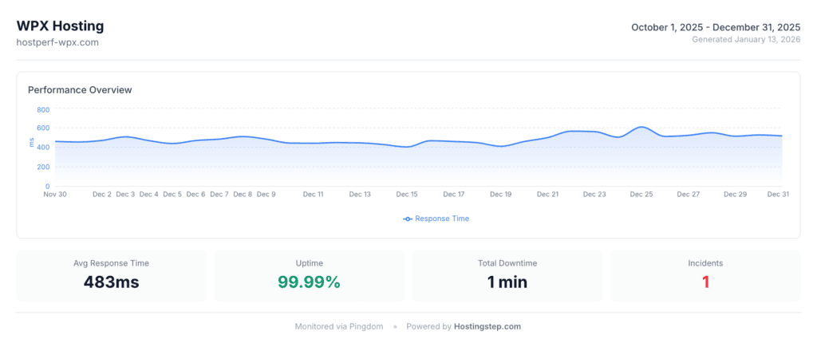The height and width of the screenshot is (351, 817).
Task: Click the Dec 25 peak on chart line
Action: 641,127
